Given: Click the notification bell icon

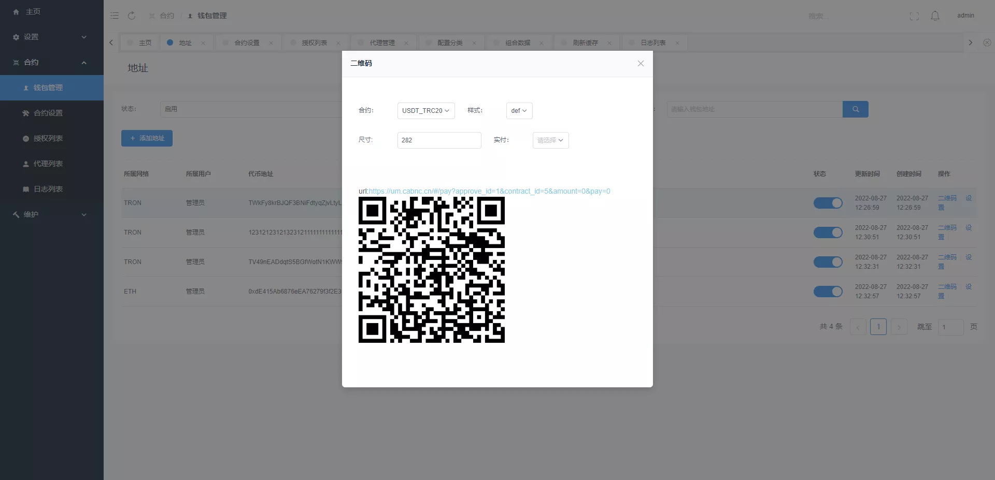Looking at the screenshot, I should 935,16.
